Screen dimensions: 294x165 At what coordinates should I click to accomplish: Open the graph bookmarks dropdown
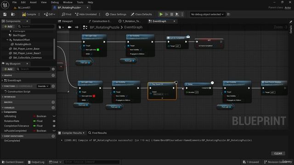[x=61, y=27]
